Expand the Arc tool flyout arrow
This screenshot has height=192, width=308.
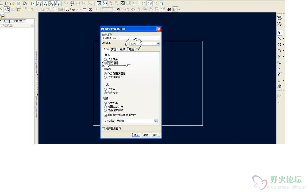point(283,51)
